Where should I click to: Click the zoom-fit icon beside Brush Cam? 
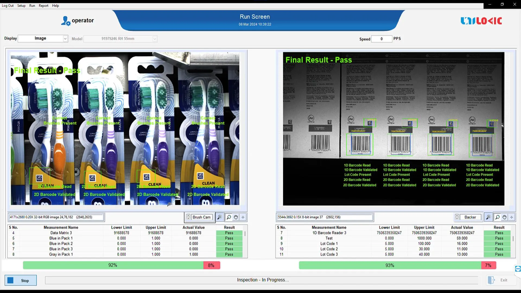click(220, 217)
